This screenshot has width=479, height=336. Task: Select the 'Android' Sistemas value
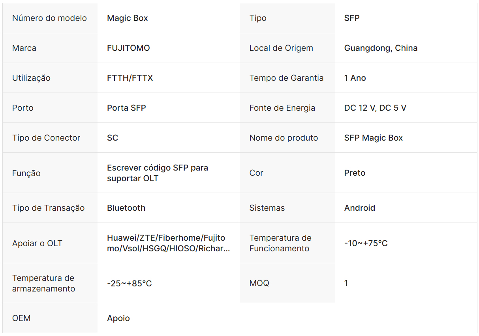[x=359, y=208]
